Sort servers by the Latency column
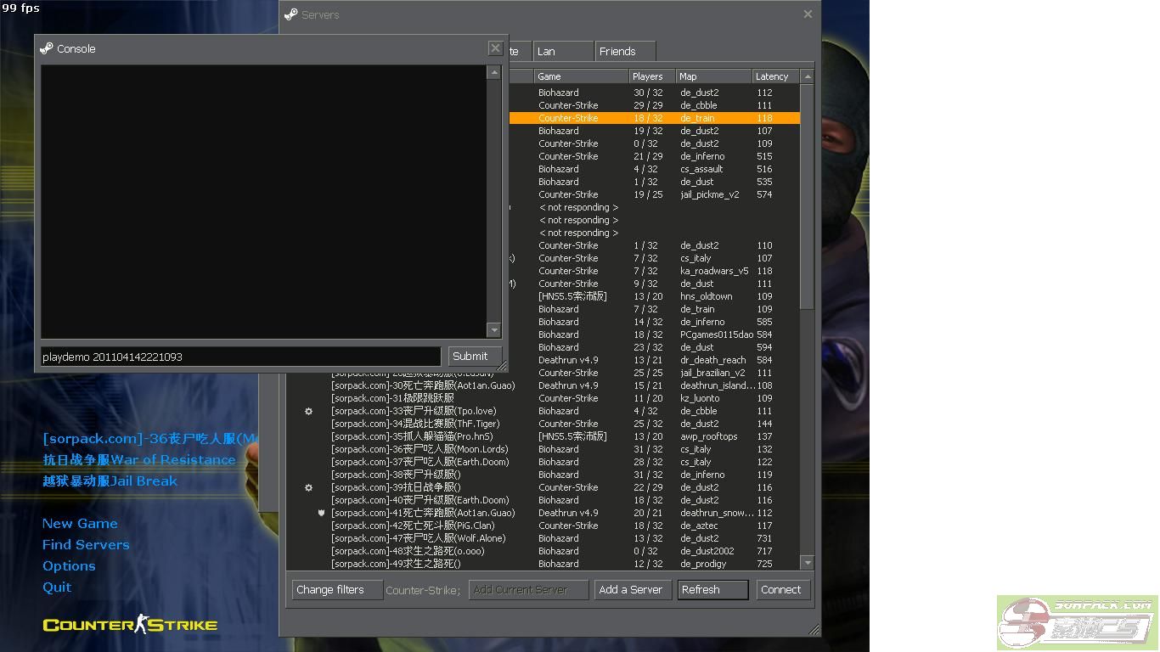This screenshot has width=1160, height=652. (x=774, y=76)
